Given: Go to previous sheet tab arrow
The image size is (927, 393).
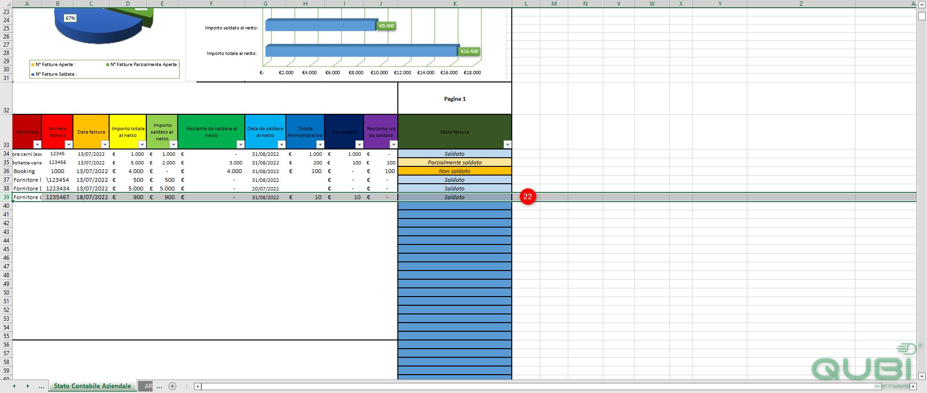Looking at the screenshot, I should [14, 386].
